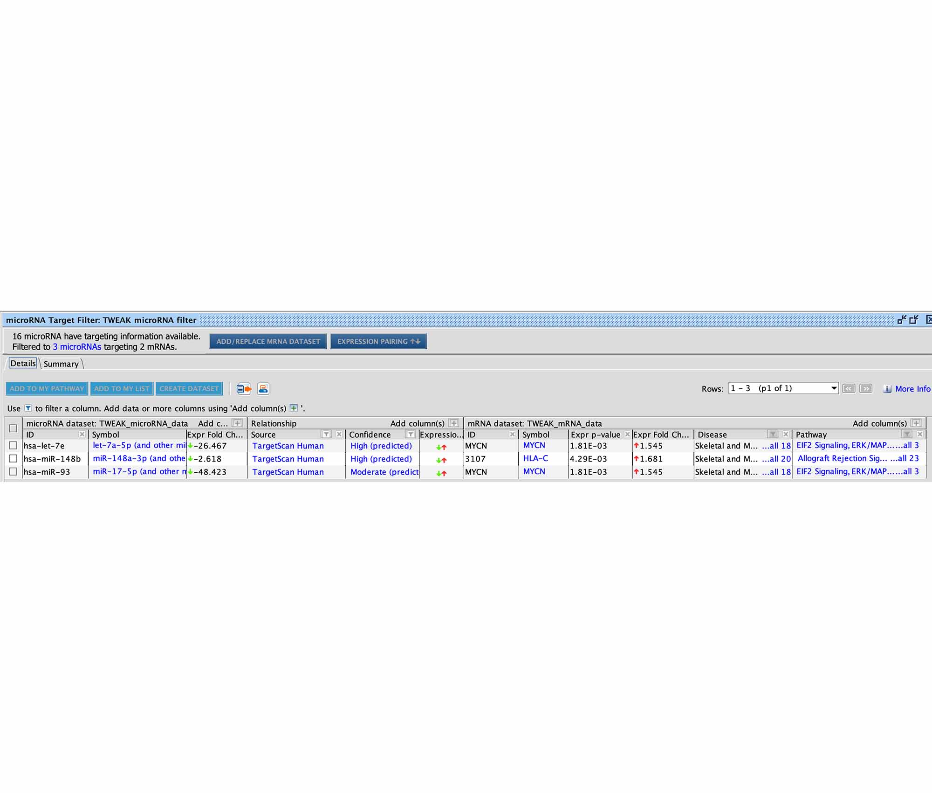Click the Expression Pairing button
The width and height of the screenshot is (932, 793).
click(x=378, y=341)
